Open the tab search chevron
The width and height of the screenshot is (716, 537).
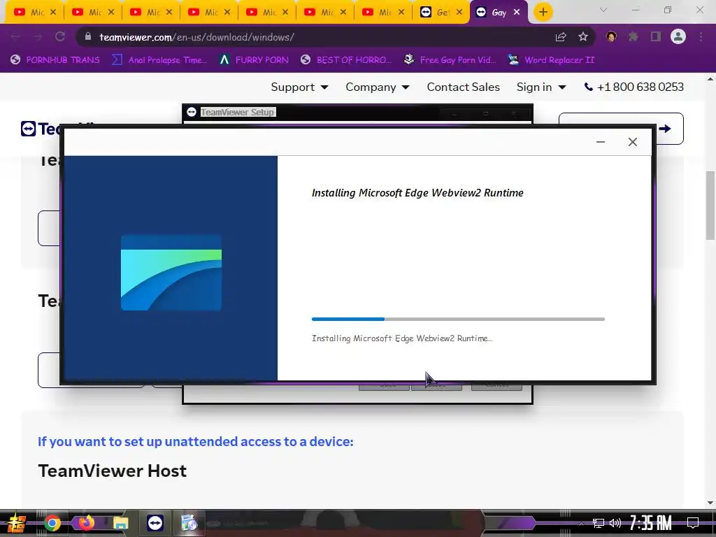click(603, 10)
